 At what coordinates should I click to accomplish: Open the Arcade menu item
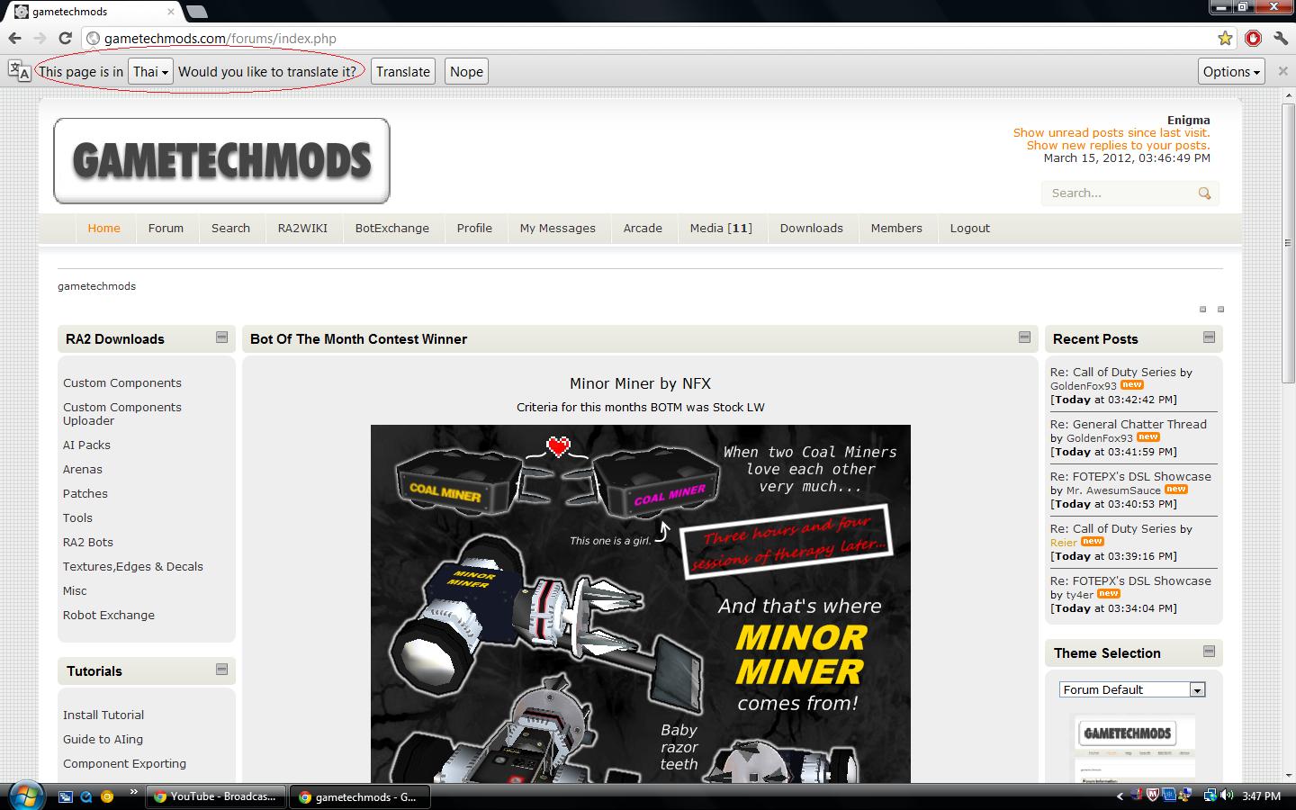coord(643,228)
